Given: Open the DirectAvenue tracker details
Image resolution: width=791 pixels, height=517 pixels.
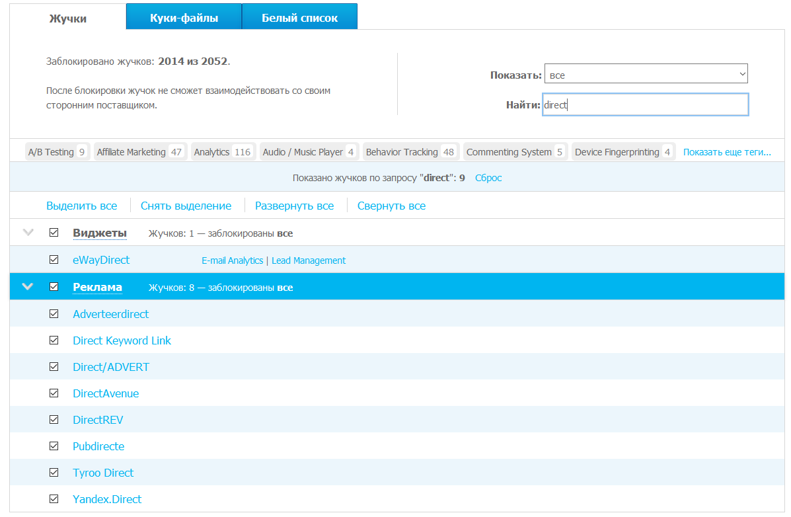Looking at the screenshot, I should point(106,393).
